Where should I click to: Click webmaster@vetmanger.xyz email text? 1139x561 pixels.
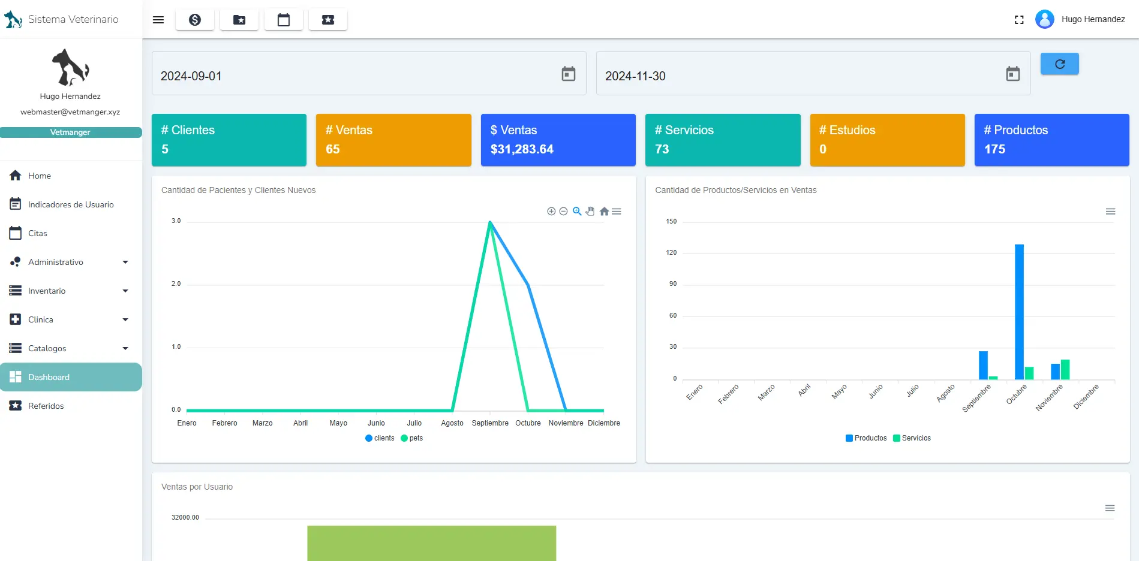[x=70, y=112]
